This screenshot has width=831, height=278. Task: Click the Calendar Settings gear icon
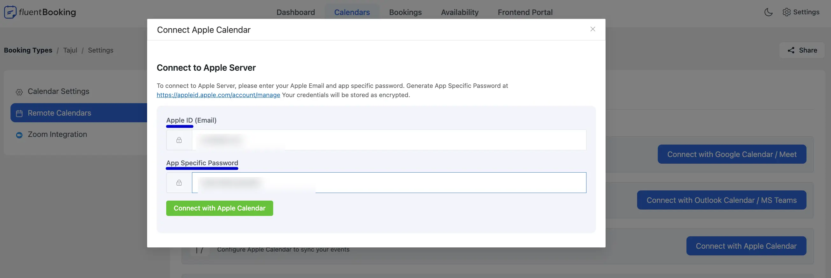pyautogui.click(x=19, y=92)
